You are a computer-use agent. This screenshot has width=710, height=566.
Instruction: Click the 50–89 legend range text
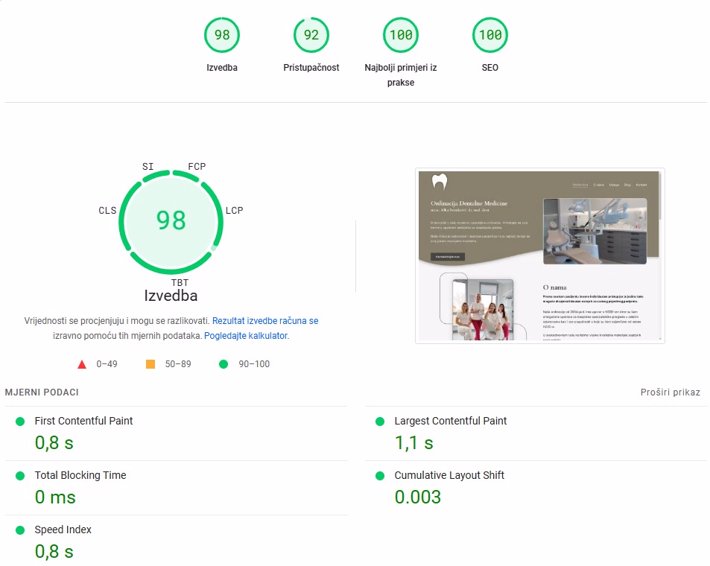tap(178, 364)
